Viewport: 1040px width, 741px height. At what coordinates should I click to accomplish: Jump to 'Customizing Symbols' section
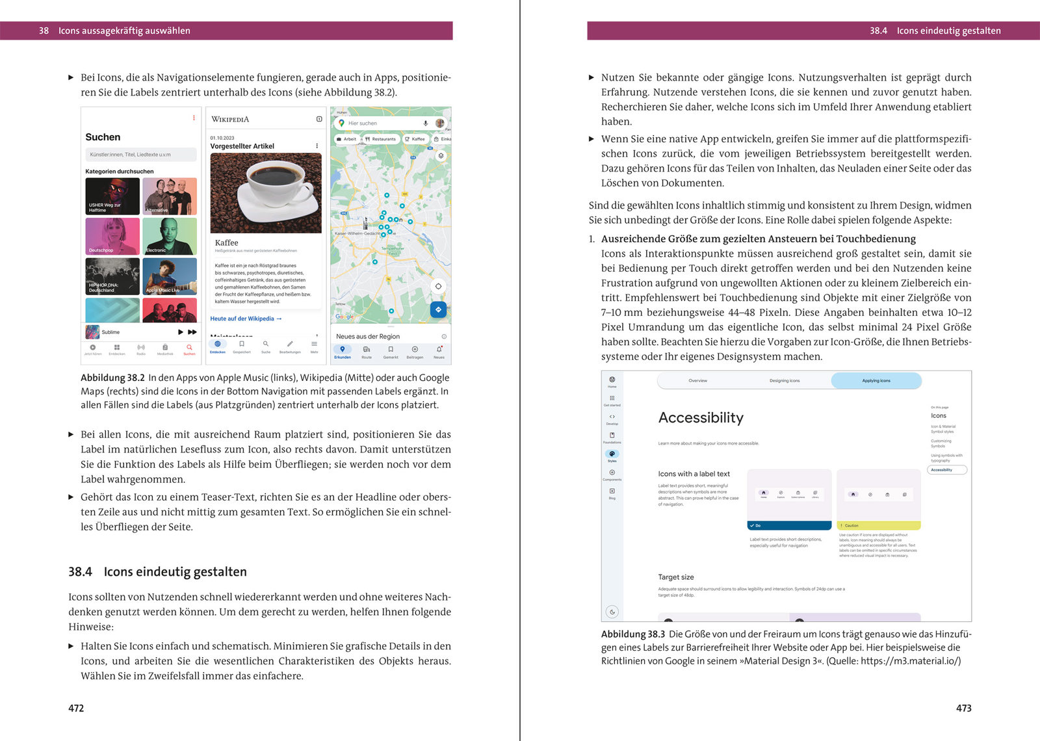941,443
